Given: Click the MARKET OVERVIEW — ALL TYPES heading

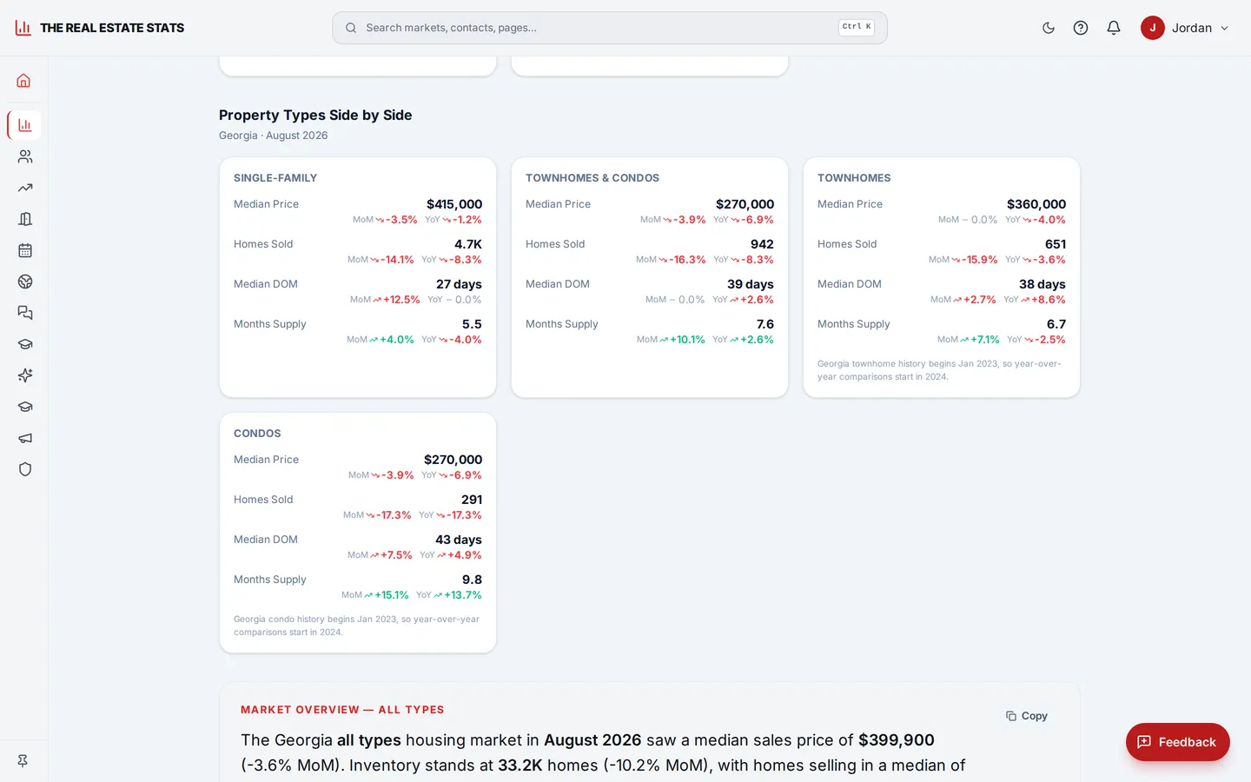Looking at the screenshot, I should point(342,710).
